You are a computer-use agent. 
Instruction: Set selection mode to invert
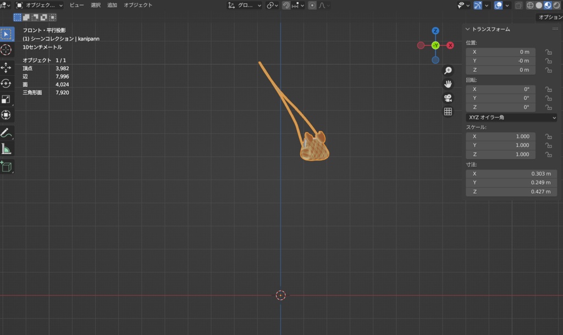click(x=44, y=17)
